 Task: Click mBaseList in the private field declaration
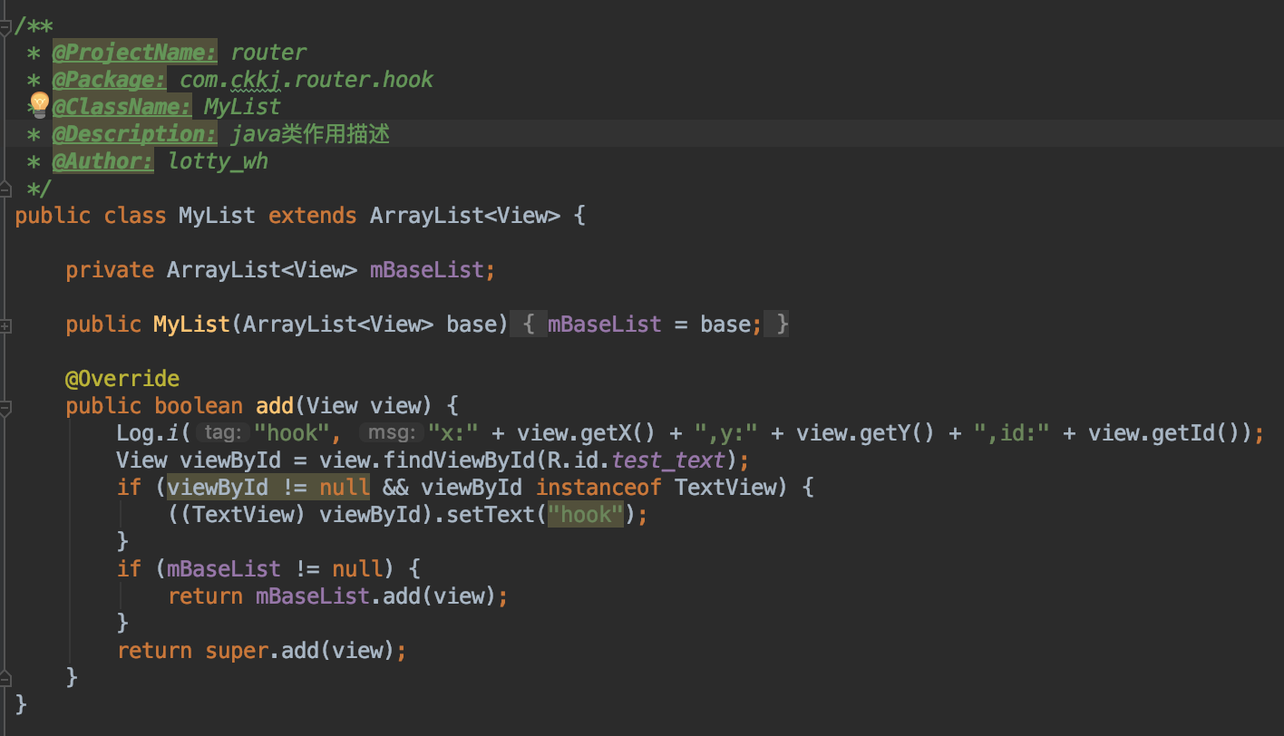point(427,270)
